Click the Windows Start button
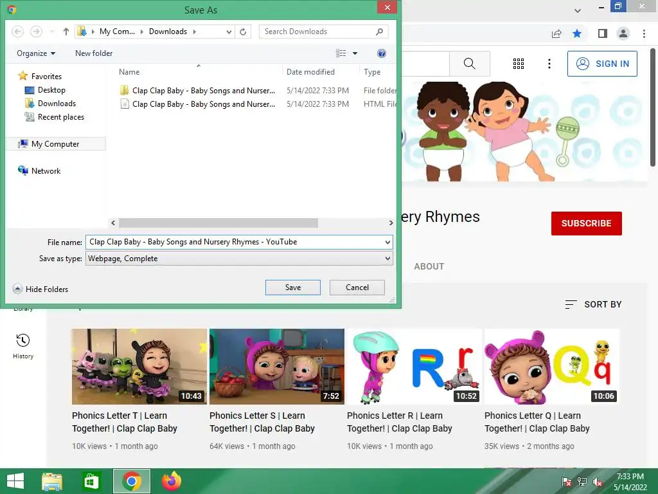This screenshot has width=658, height=494. pyautogui.click(x=15, y=481)
